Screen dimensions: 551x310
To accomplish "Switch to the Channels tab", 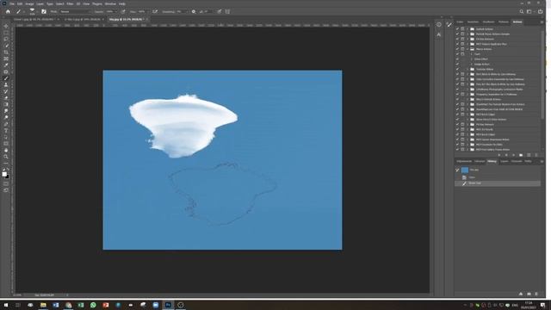I will coord(517,161).
